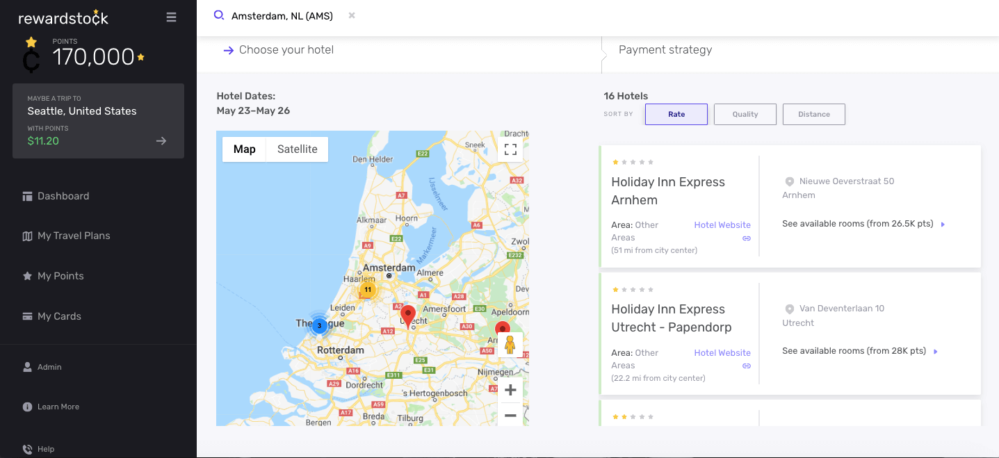Click Van Deventerlaan 10 address
The width and height of the screenshot is (999, 458).
842,309
